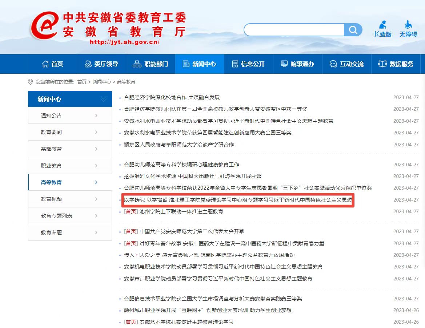Viewport: 425px width, 328px height.
Task: Open the 长辈版 elder mode icon
Action: click(382, 25)
